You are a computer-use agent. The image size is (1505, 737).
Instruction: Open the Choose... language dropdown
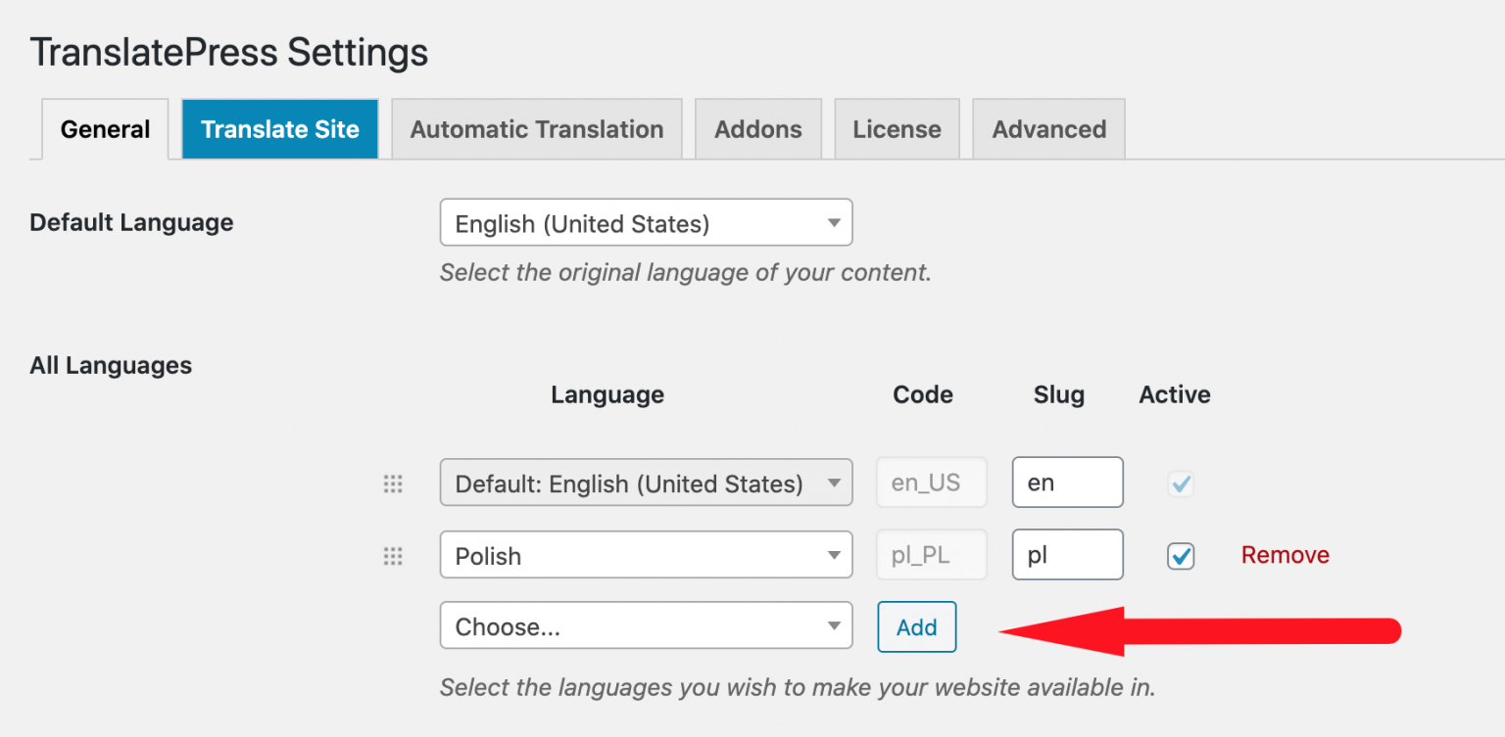pos(645,625)
